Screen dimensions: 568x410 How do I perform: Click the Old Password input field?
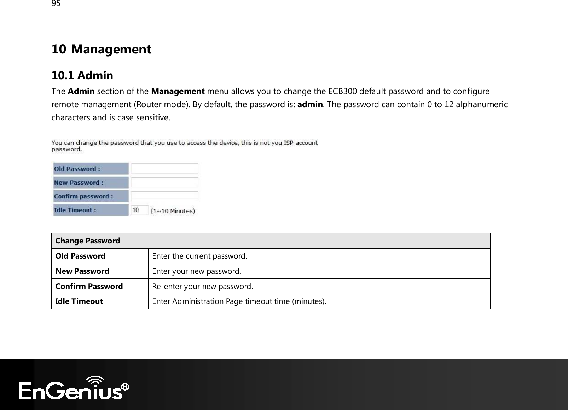click(164, 169)
